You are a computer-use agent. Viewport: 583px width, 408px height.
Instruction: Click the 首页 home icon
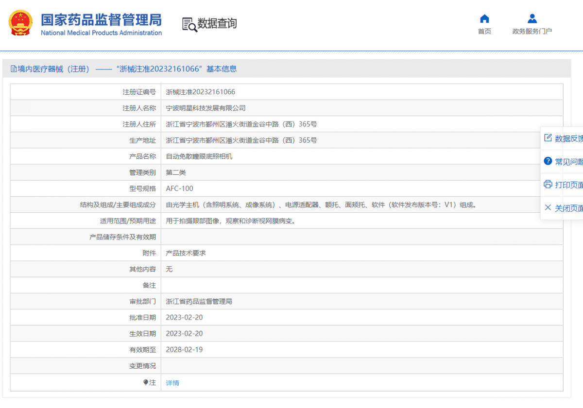484,19
